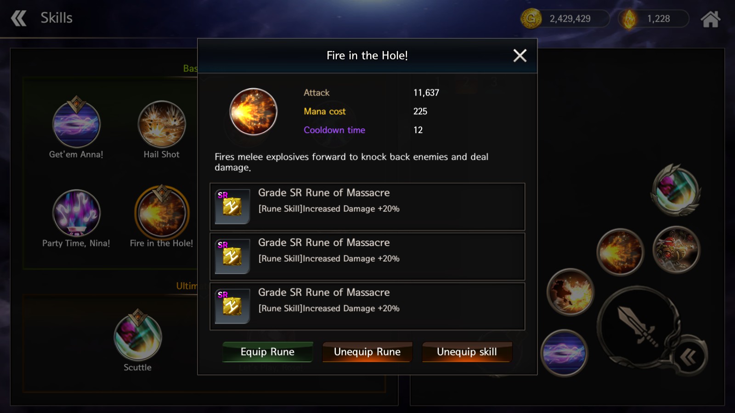Click the Unequip skill button

pos(467,352)
